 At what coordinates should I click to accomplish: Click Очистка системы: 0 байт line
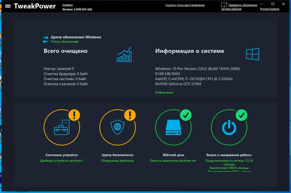[x=65, y=79]
